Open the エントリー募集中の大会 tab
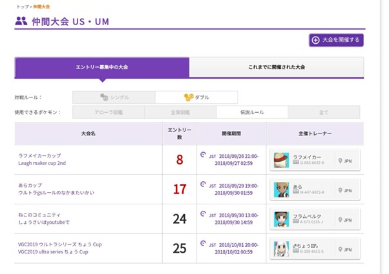389x274 pixels. point(101,67)
